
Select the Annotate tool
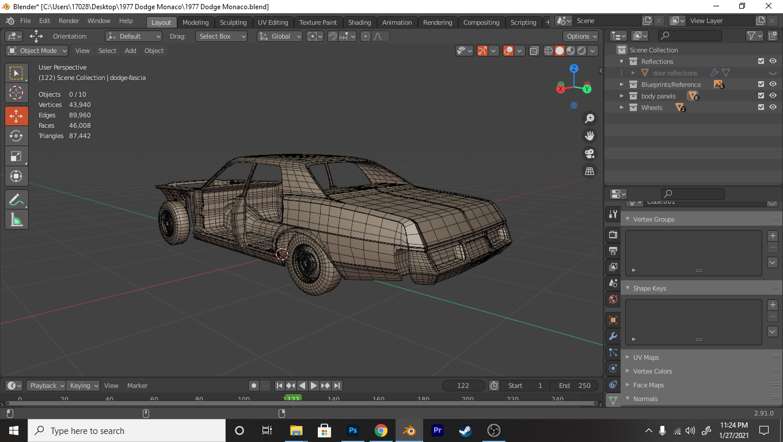[x=16, y=200]
